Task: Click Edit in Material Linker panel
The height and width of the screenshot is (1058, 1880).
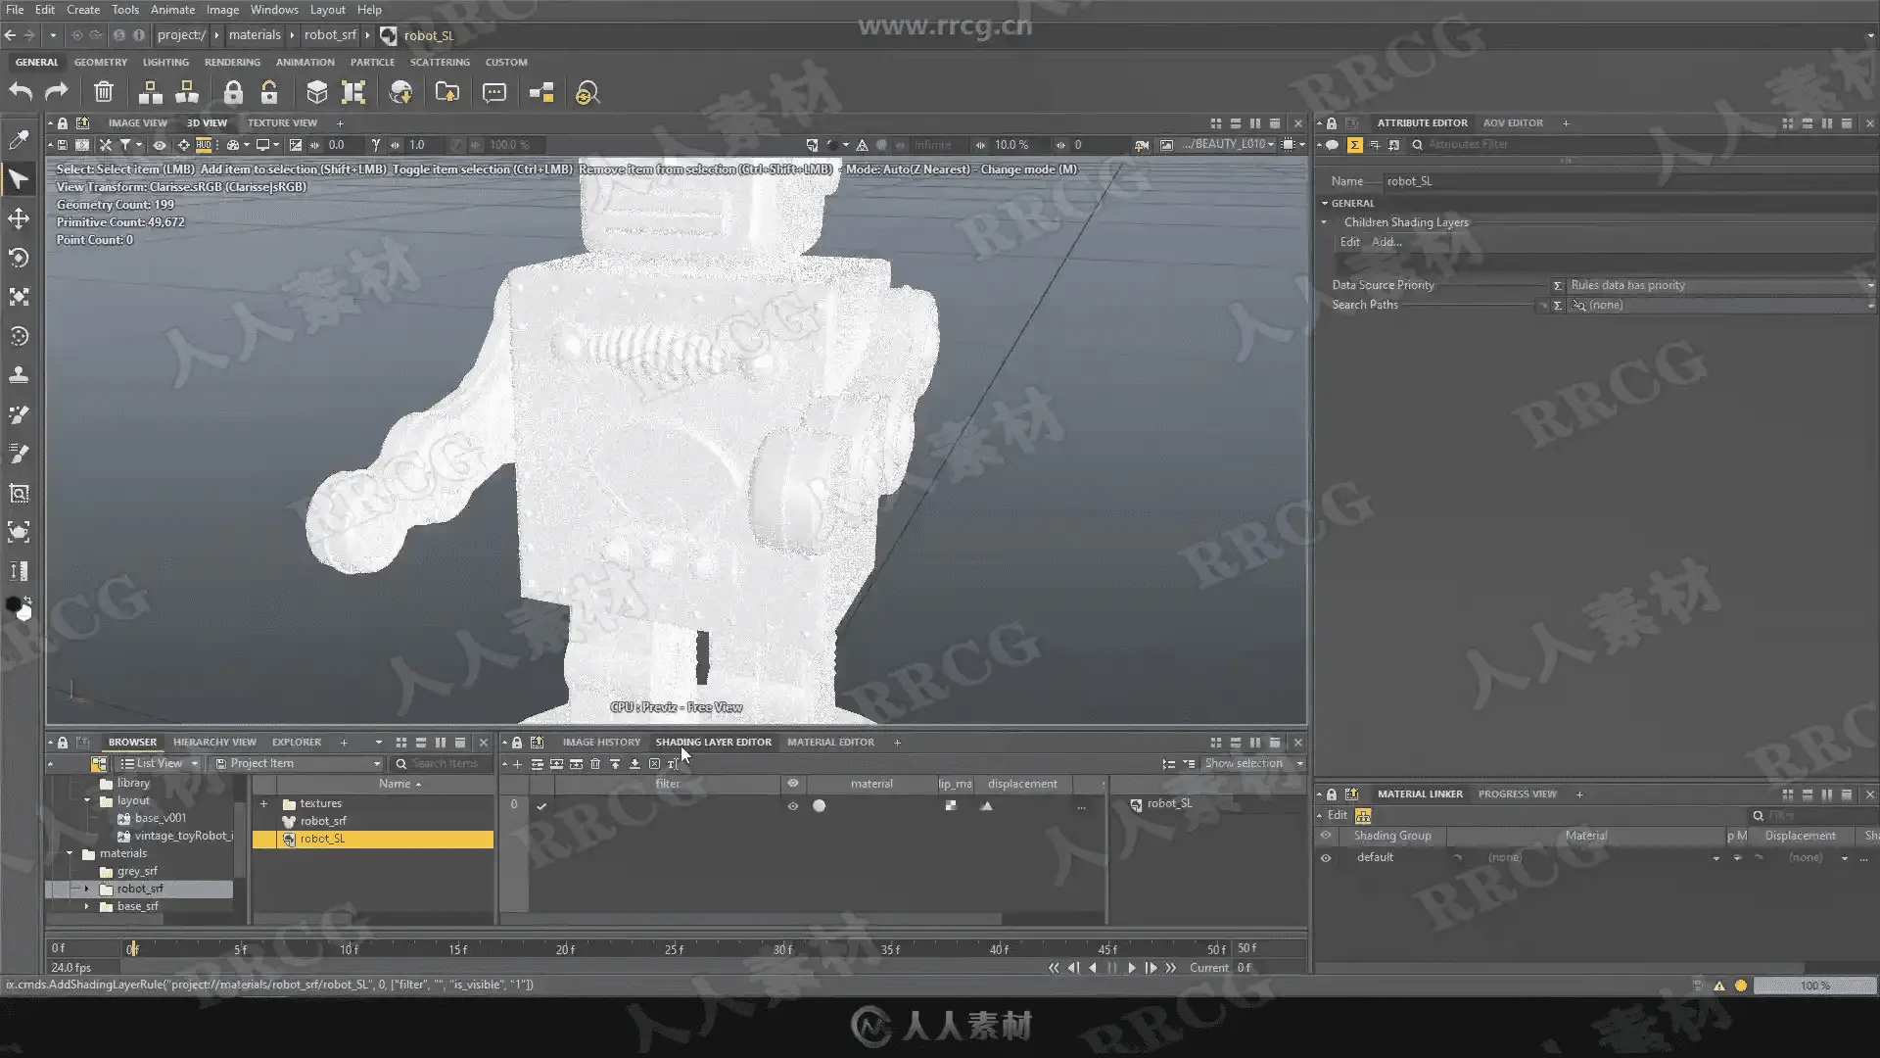Action: point(1337,815)
